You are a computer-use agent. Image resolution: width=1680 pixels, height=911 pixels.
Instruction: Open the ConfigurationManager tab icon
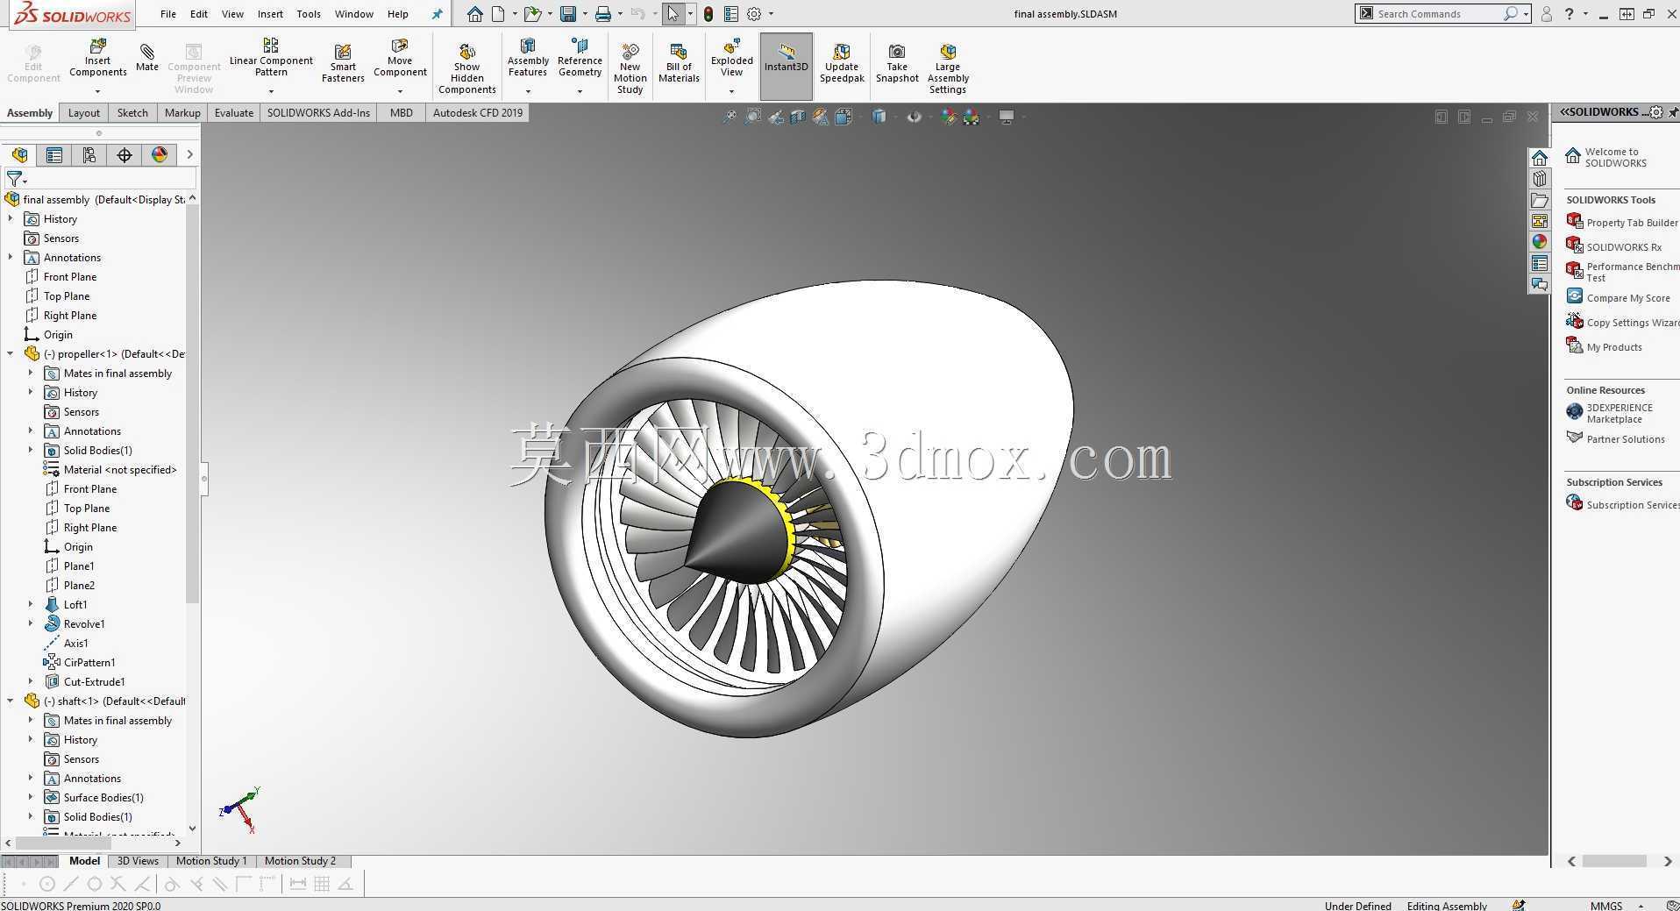pos(89,155)
